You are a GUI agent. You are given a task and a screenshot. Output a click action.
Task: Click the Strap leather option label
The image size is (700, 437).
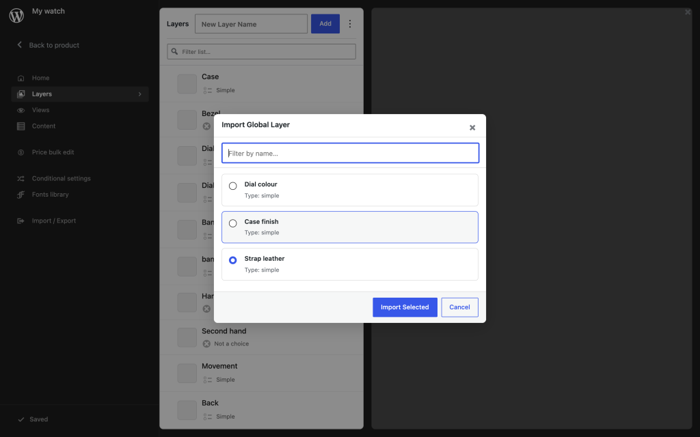pyautogui.click(x=265, y=259)
